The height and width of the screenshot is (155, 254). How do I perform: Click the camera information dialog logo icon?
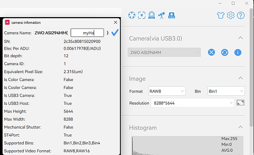click(7, 22)
